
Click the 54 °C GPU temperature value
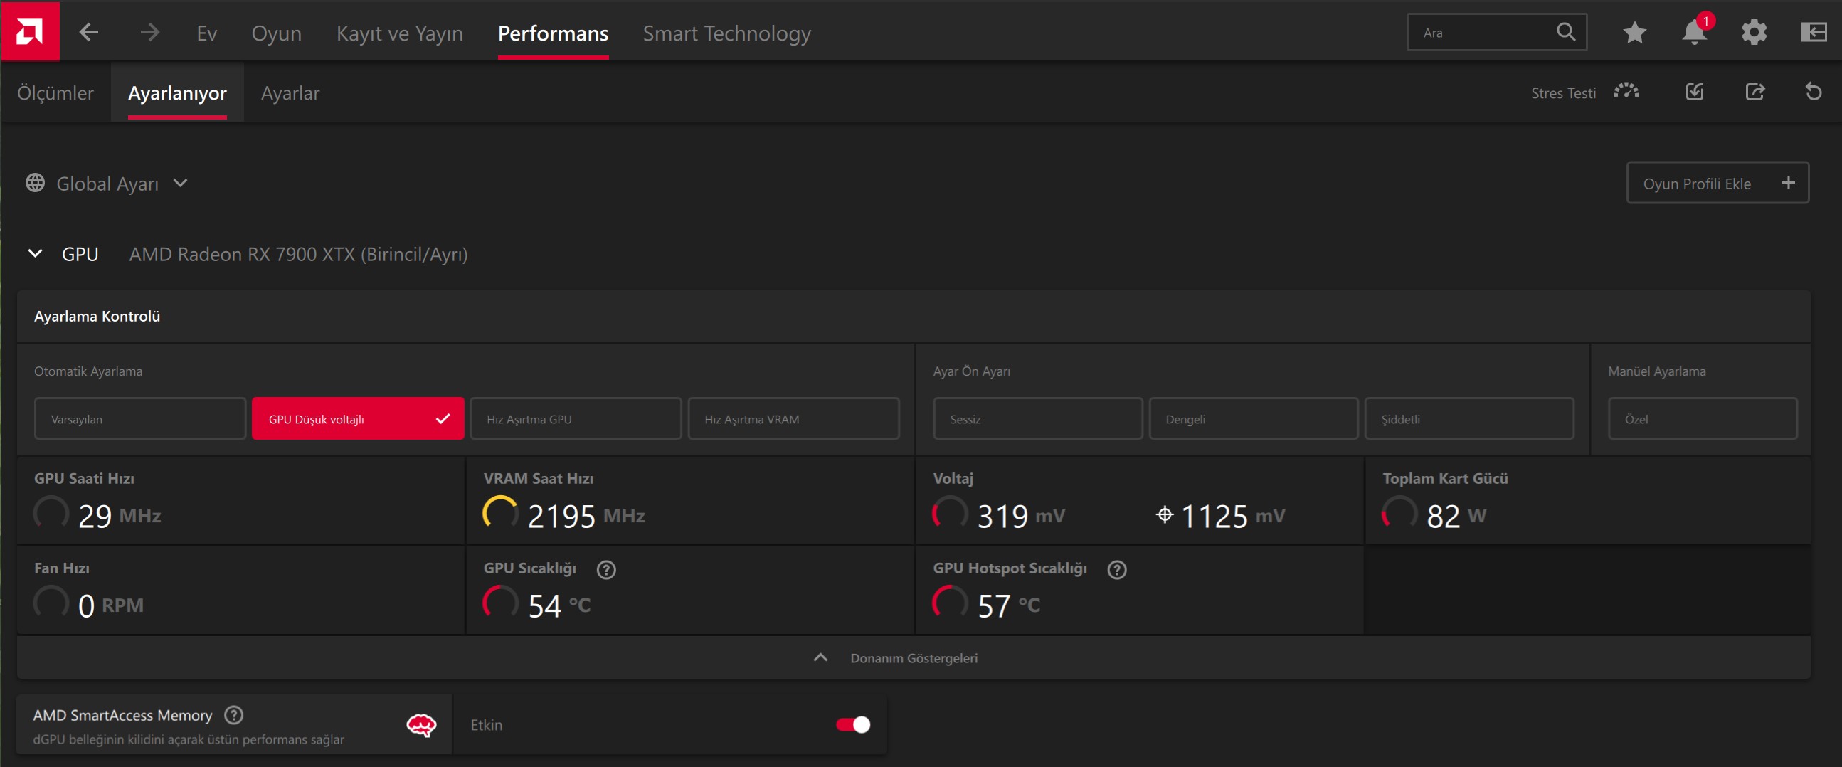[x=559, y=605]
